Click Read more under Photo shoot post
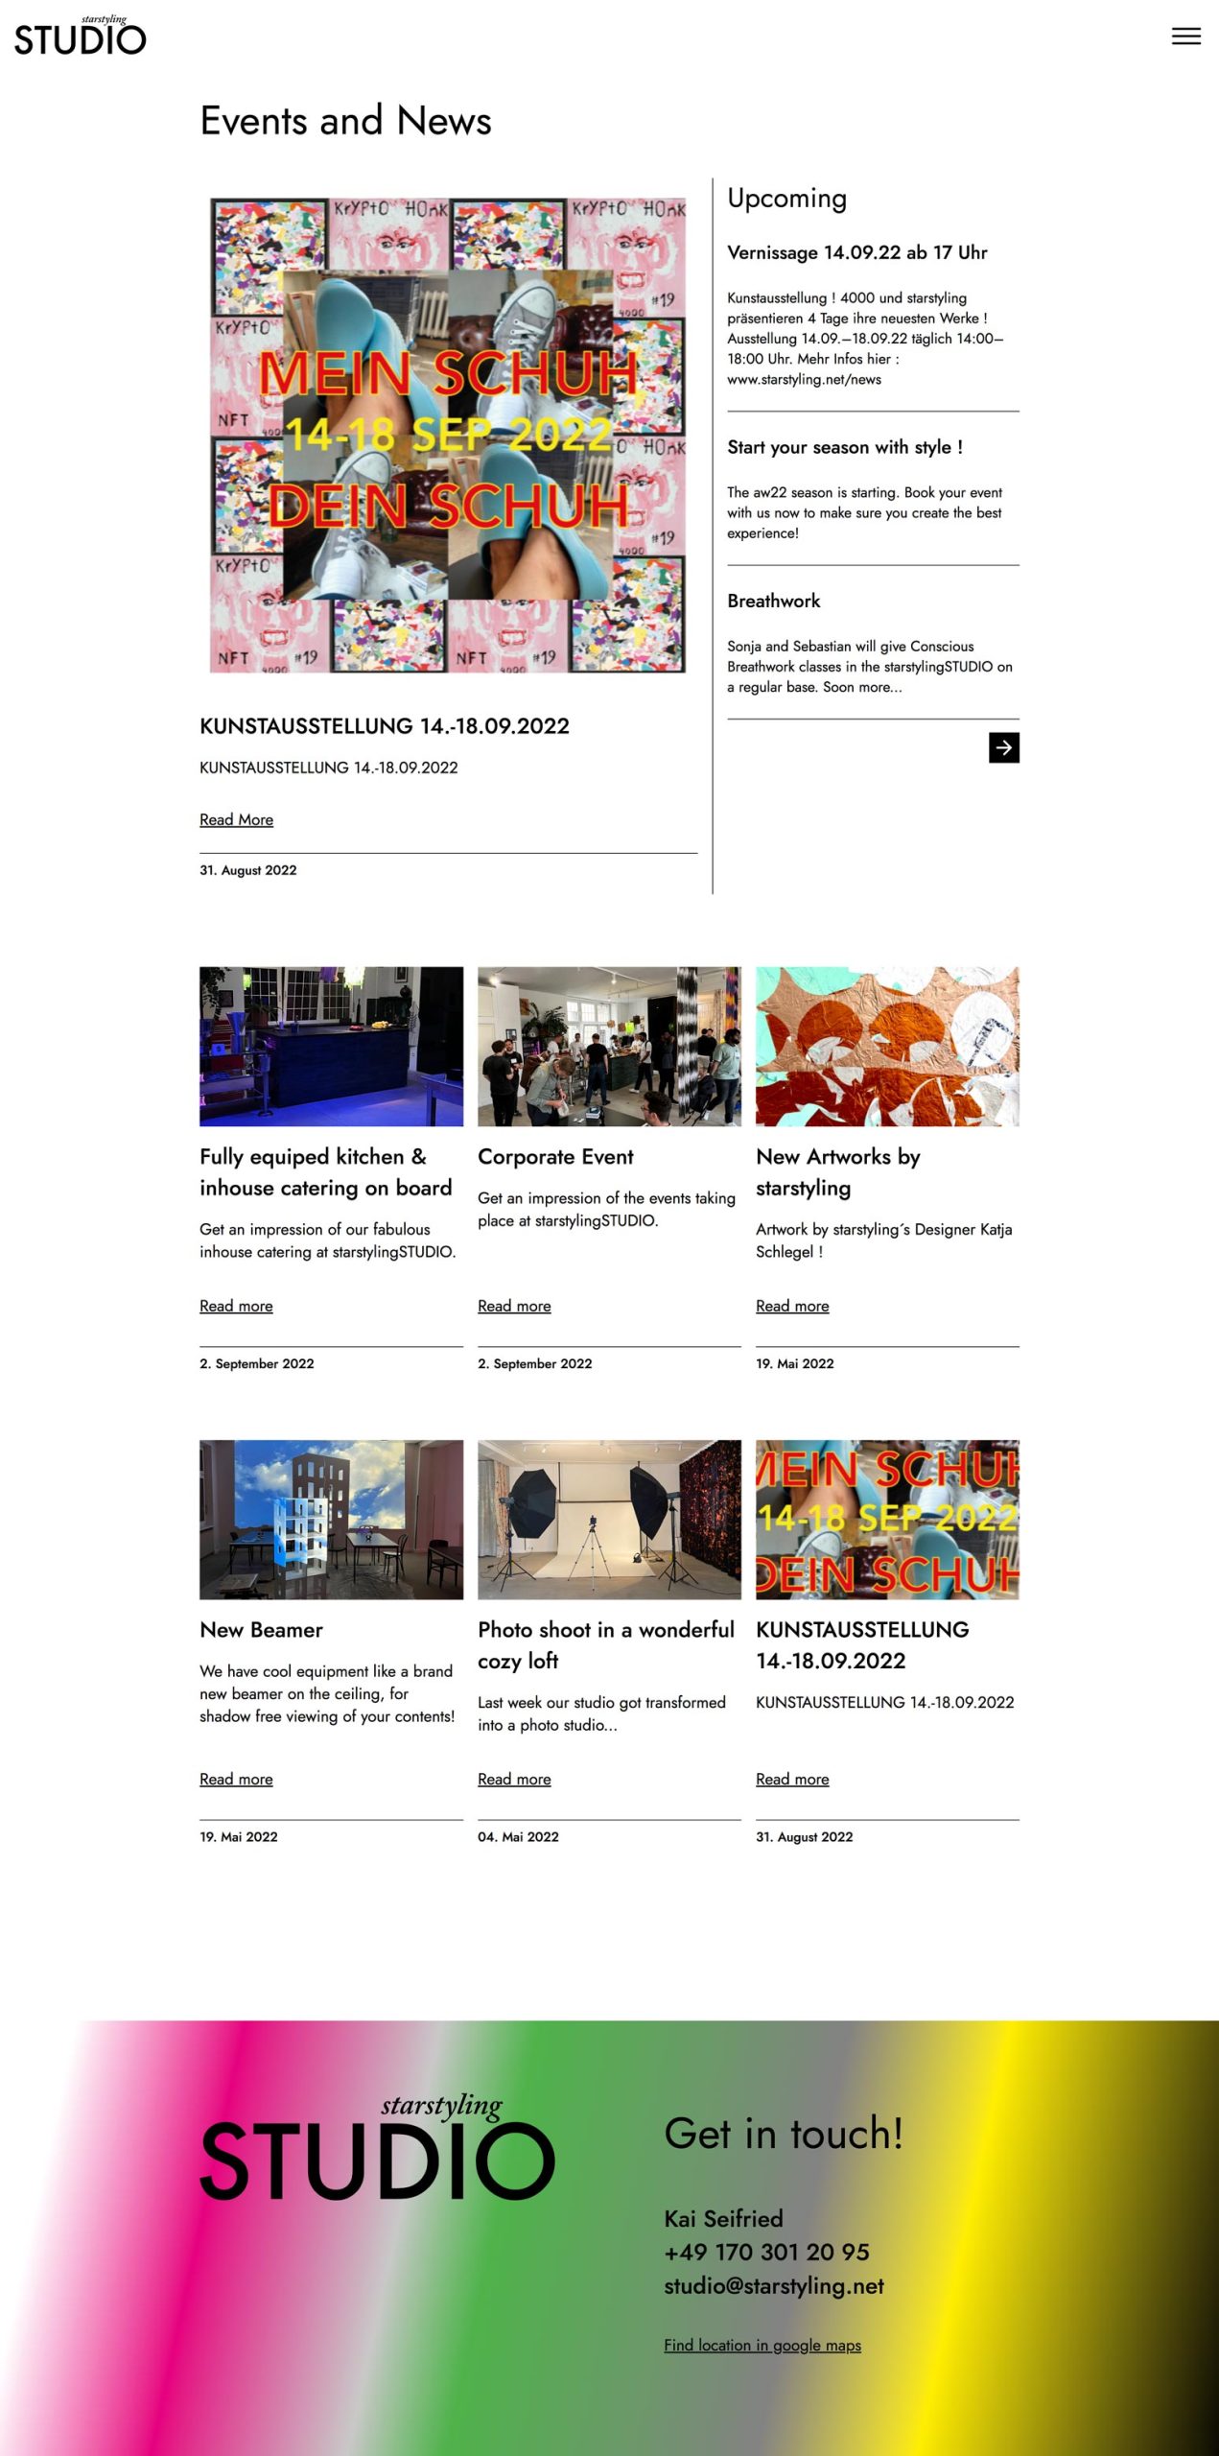The image size is (1219, 2456). point(514,1779)
